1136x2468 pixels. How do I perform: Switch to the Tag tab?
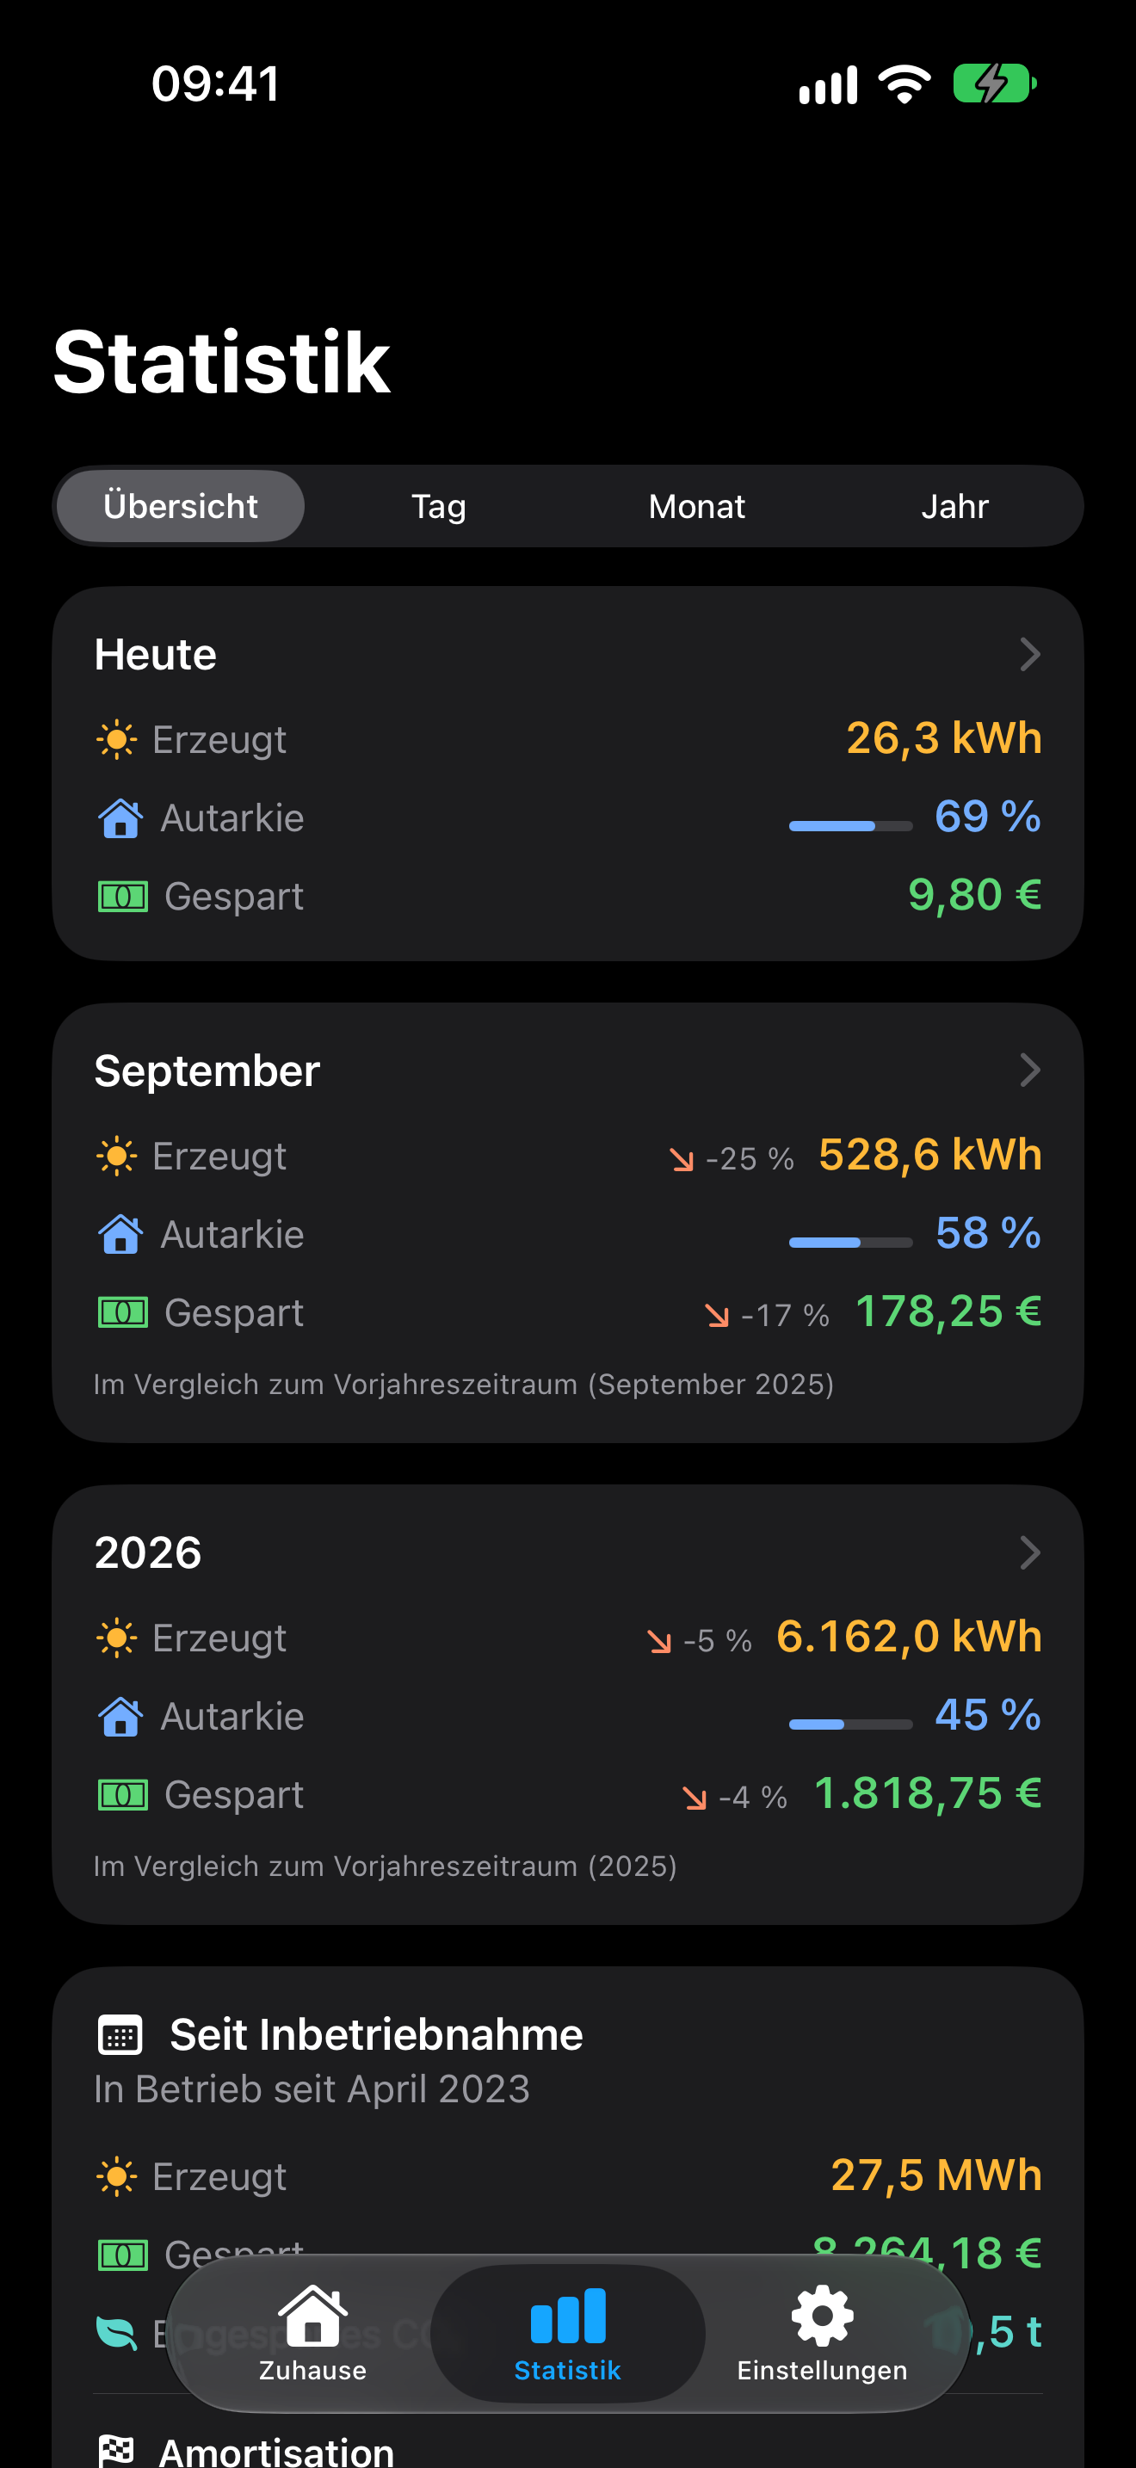(439, 506)
